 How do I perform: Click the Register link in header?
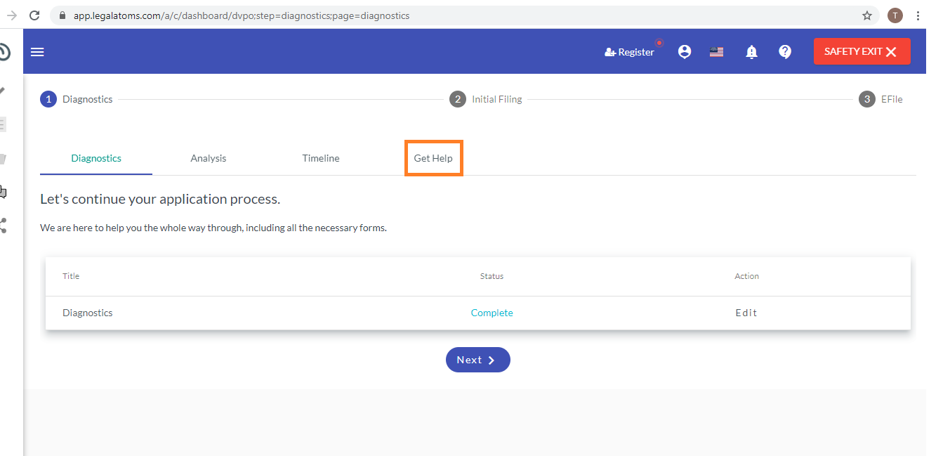(x=629, y=52)
